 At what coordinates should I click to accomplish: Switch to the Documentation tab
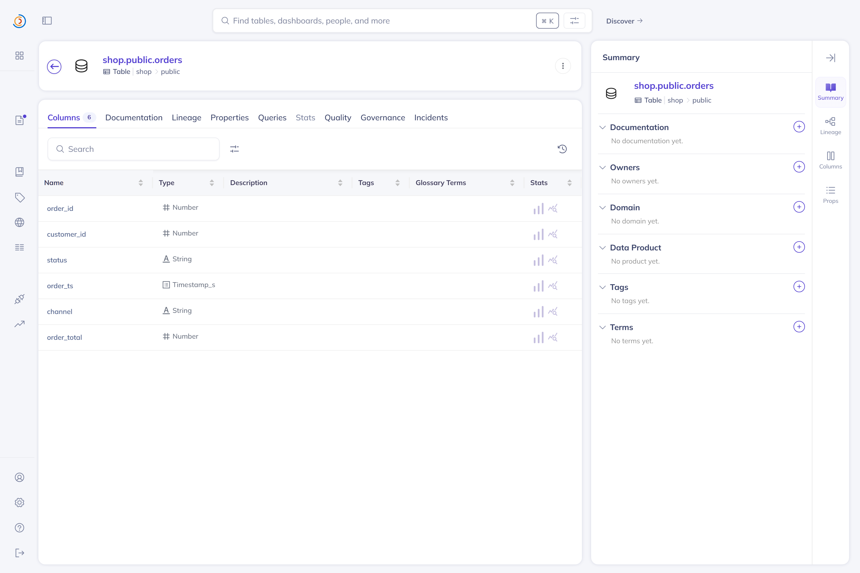tap(134, 118)
